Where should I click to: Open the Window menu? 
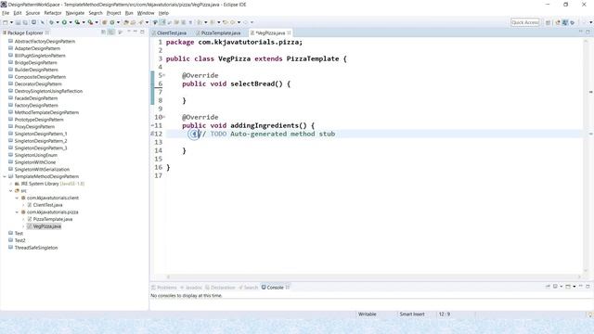click(146, 13)
